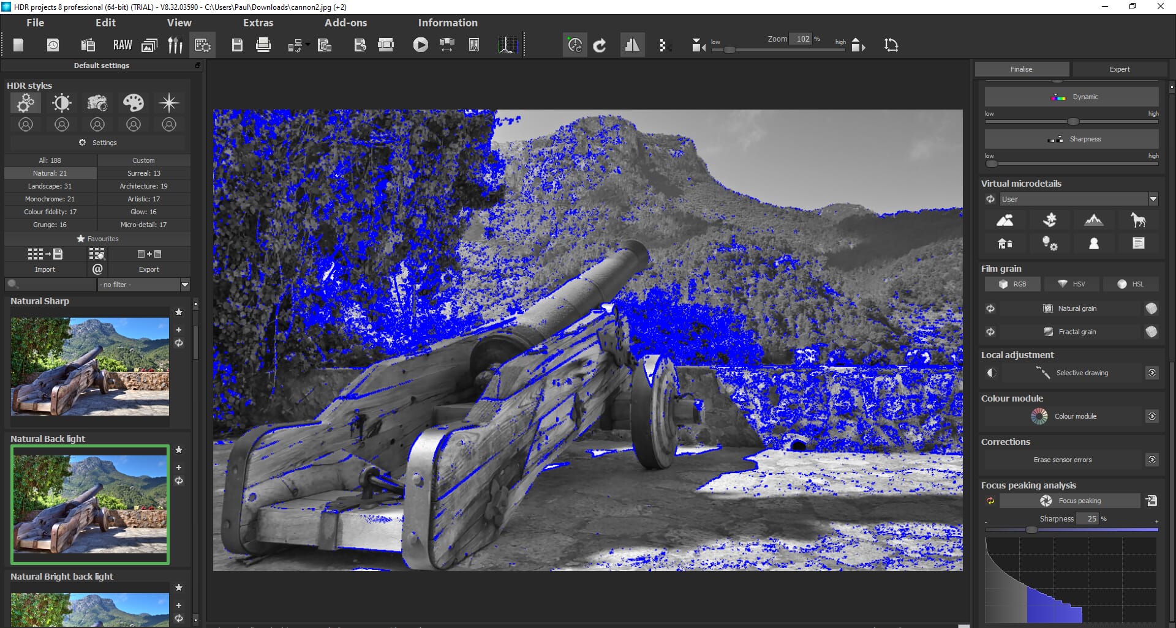Click the printer icon
The image size is (1176, 628).
pyautogui.click(x=263, y=45)
